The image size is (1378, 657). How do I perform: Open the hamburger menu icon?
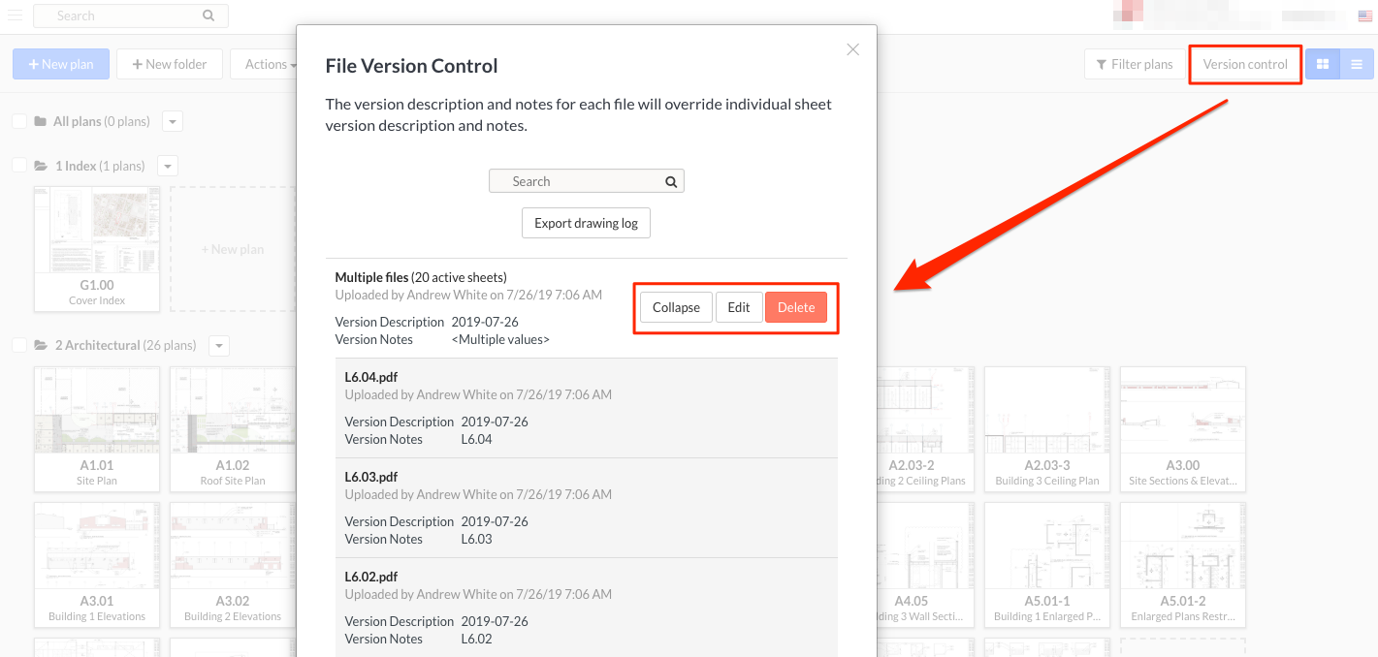click(15, 16)
